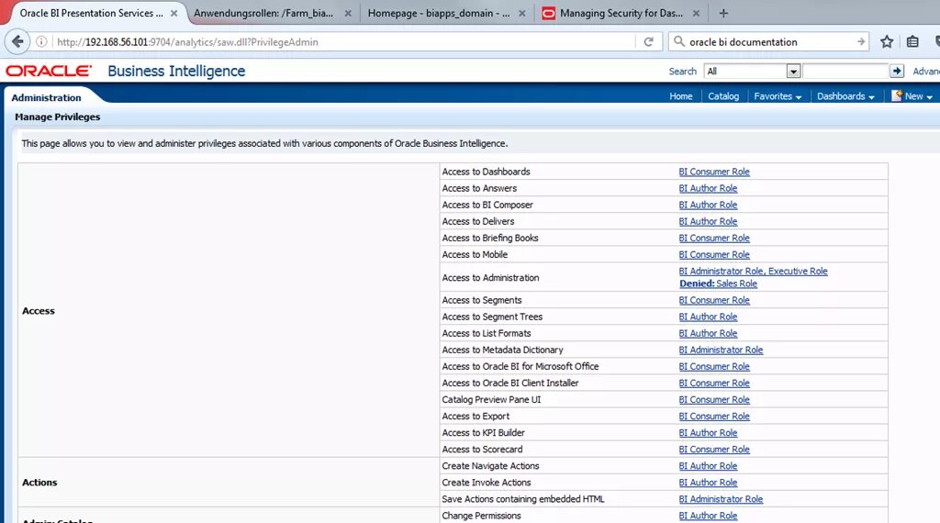Viewport: 940px width, 523px height.
Task: Click the site info icon in address bar
Action: tap(41, 42)
